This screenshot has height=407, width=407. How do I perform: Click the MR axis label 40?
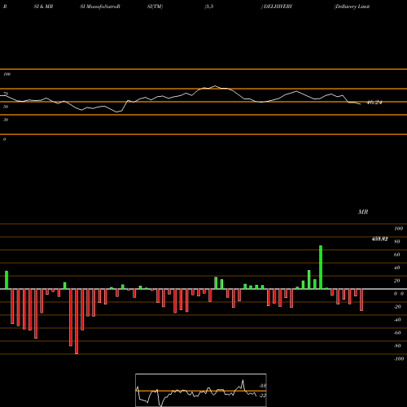click(397, 268)
